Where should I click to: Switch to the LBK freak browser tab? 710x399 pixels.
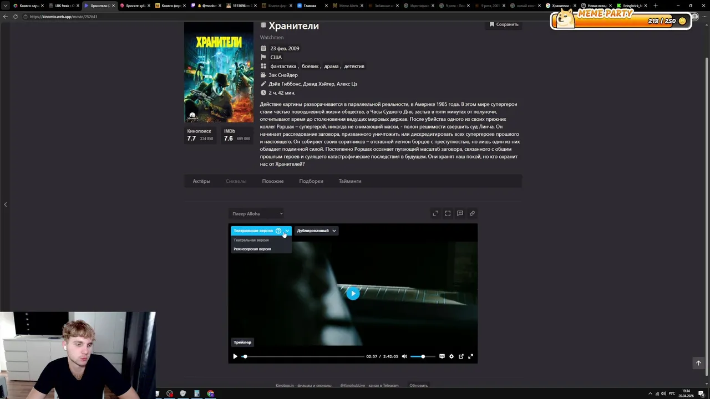(64, 6)
